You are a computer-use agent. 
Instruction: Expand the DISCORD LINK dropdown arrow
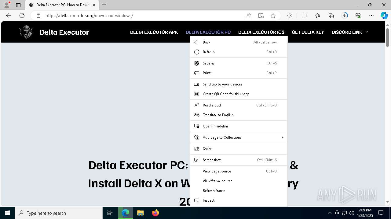pyautogui.click(x=367, y=32)
